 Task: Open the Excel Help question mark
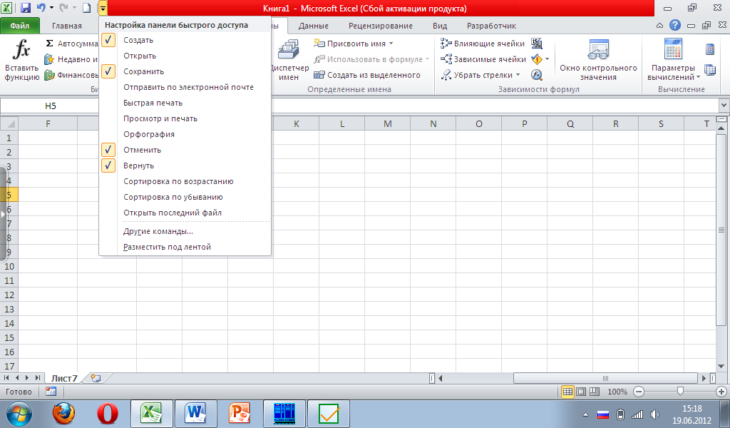click(674, 26)
